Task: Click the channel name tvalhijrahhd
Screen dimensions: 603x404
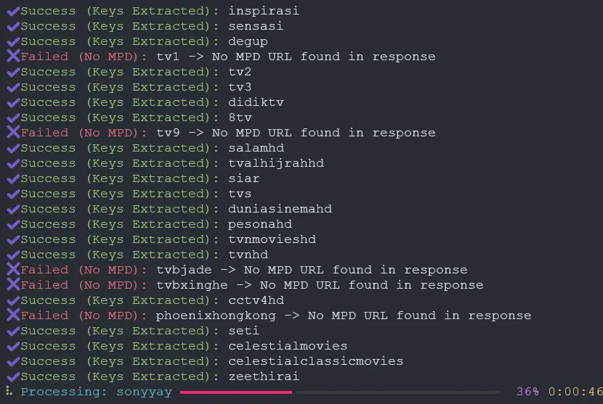Action: (x=276, y=163)
